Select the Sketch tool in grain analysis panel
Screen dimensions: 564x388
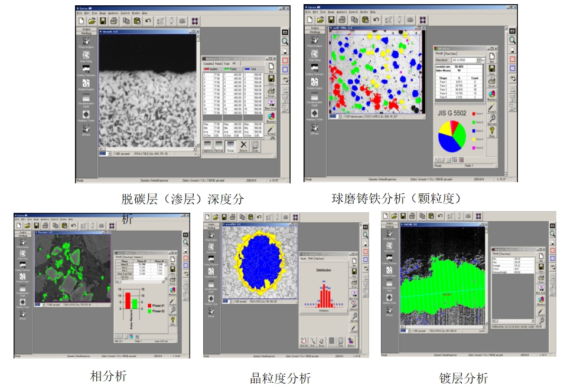(x=304, y=342)
